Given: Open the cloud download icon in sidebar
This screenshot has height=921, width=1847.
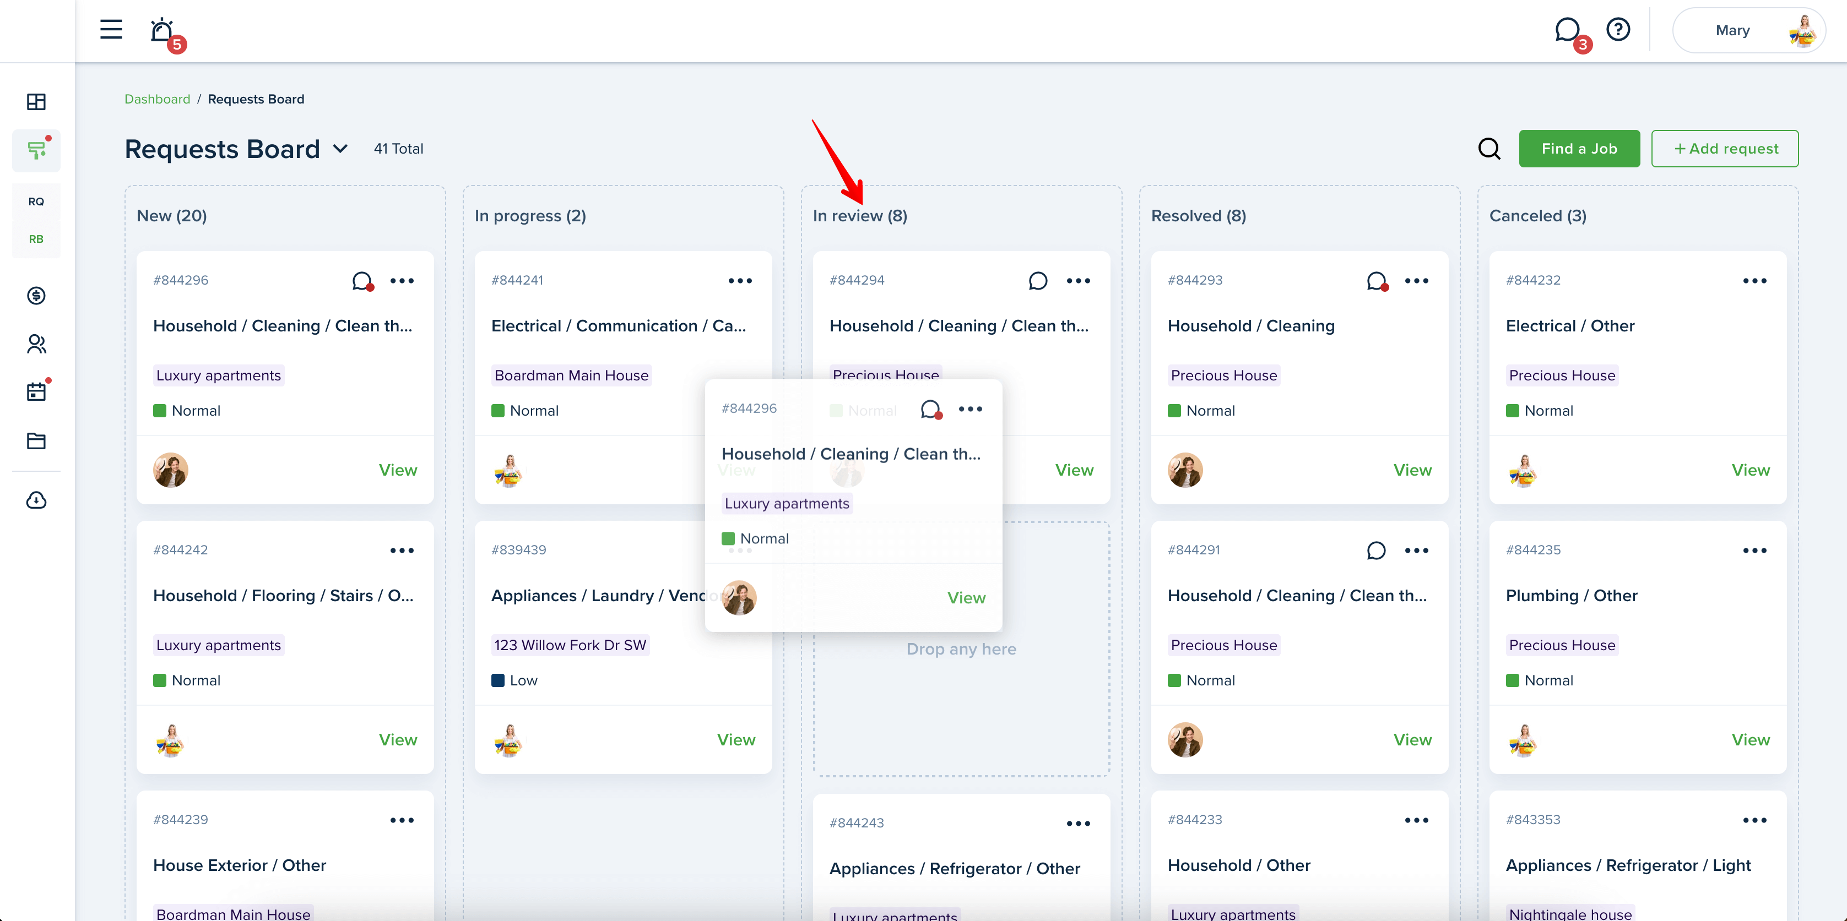Looking at the screenshot, I should 36,499.
